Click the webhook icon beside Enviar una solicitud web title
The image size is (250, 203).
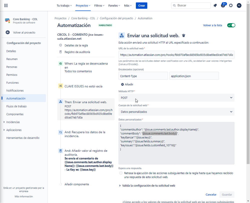pos(122,35)
